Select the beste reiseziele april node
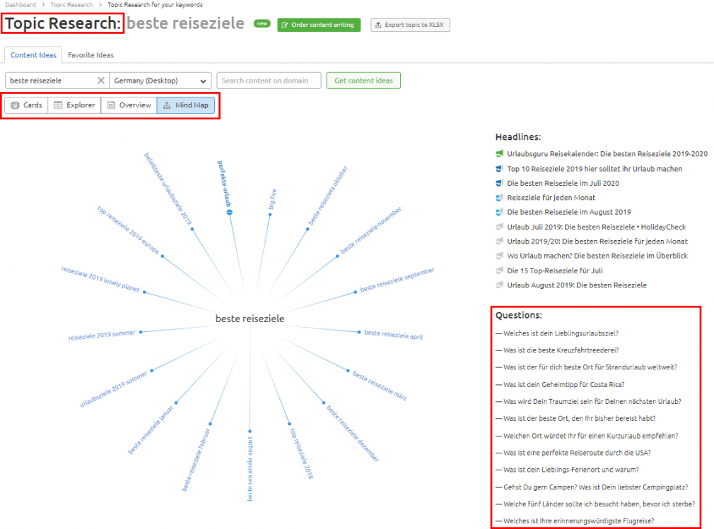The image size is (714, 529). click(394, 335)
